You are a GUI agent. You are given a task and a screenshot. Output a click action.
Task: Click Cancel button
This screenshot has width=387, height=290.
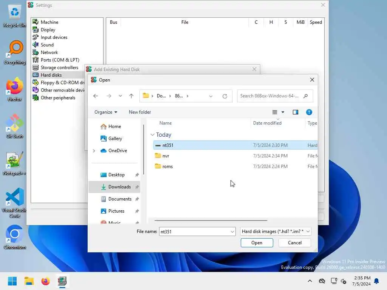295,243
